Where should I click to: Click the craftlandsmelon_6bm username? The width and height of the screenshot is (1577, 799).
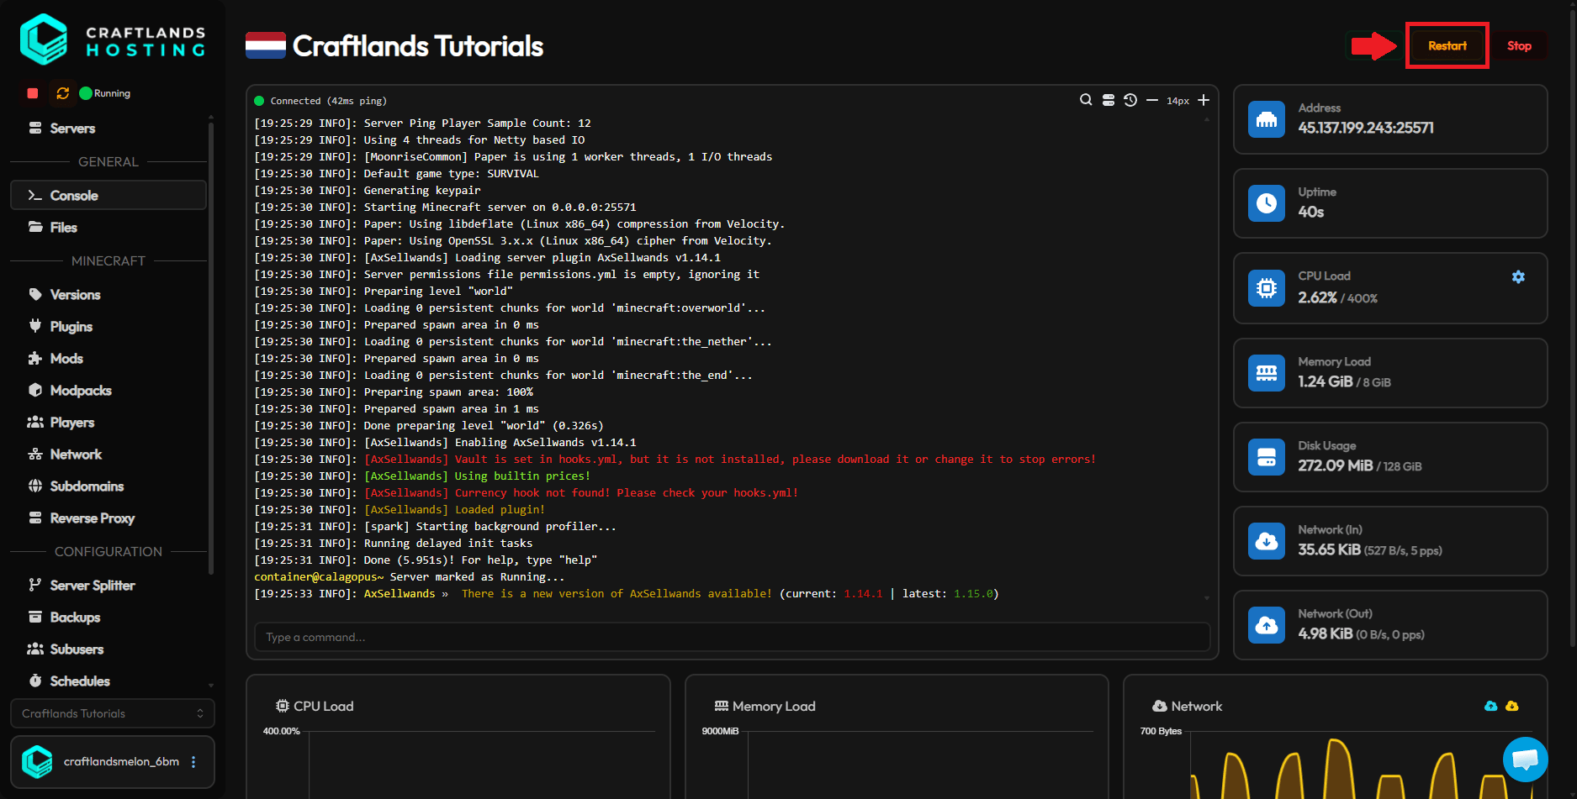[x=121, y=762]
